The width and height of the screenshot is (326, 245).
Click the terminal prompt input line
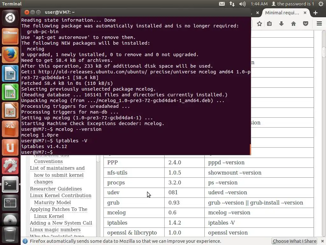pyautogui.click(x=136, y=152)
